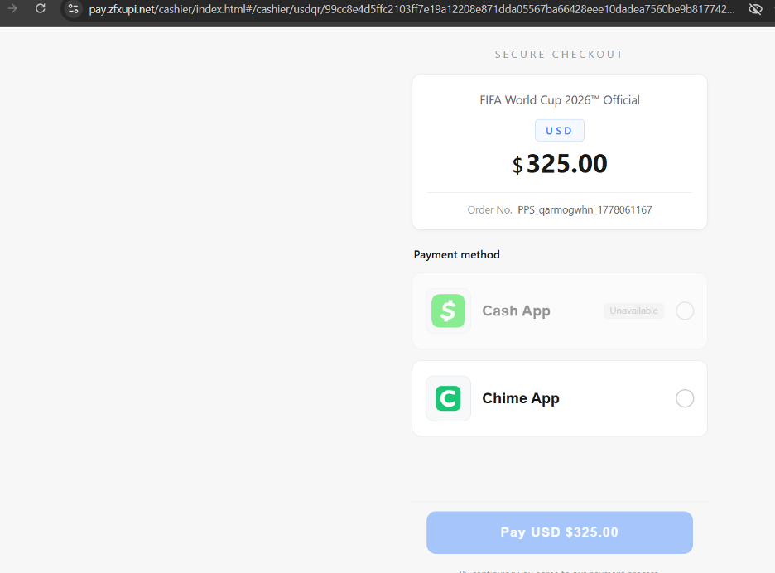Click the USD currency badge
Viewport: 775px width, 573px height.
coord(560,131)
